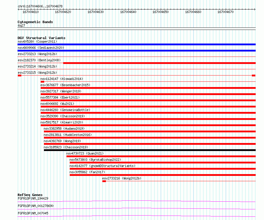
Task: Select the esv2733215 (Wong2012b) label
Action: coord(37,73)
